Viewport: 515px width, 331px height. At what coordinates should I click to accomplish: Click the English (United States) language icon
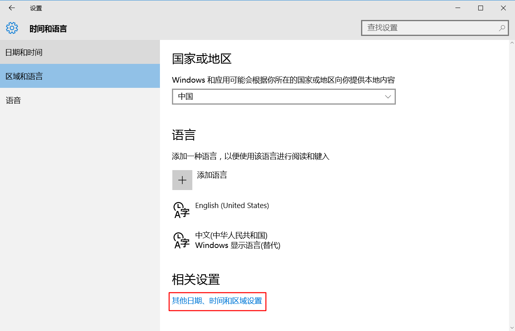(181, 209)
